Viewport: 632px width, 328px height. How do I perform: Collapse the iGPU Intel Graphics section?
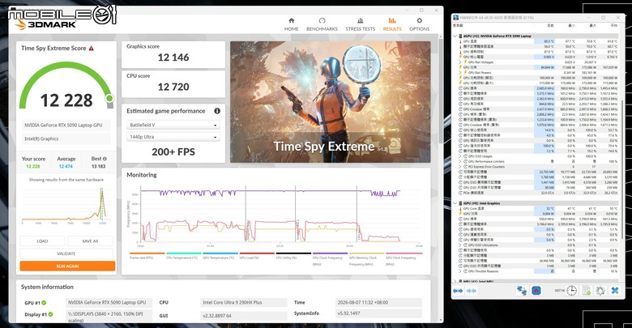pyautogui.click(x=455, y=203)
